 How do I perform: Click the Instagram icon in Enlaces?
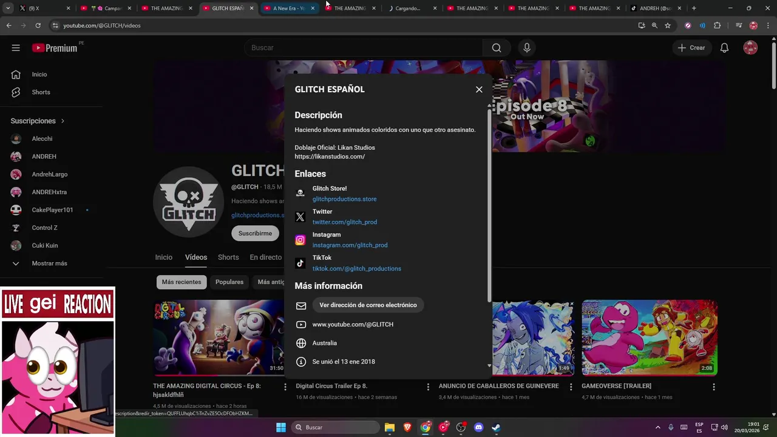pyautogui.click(x=300, y=240)
